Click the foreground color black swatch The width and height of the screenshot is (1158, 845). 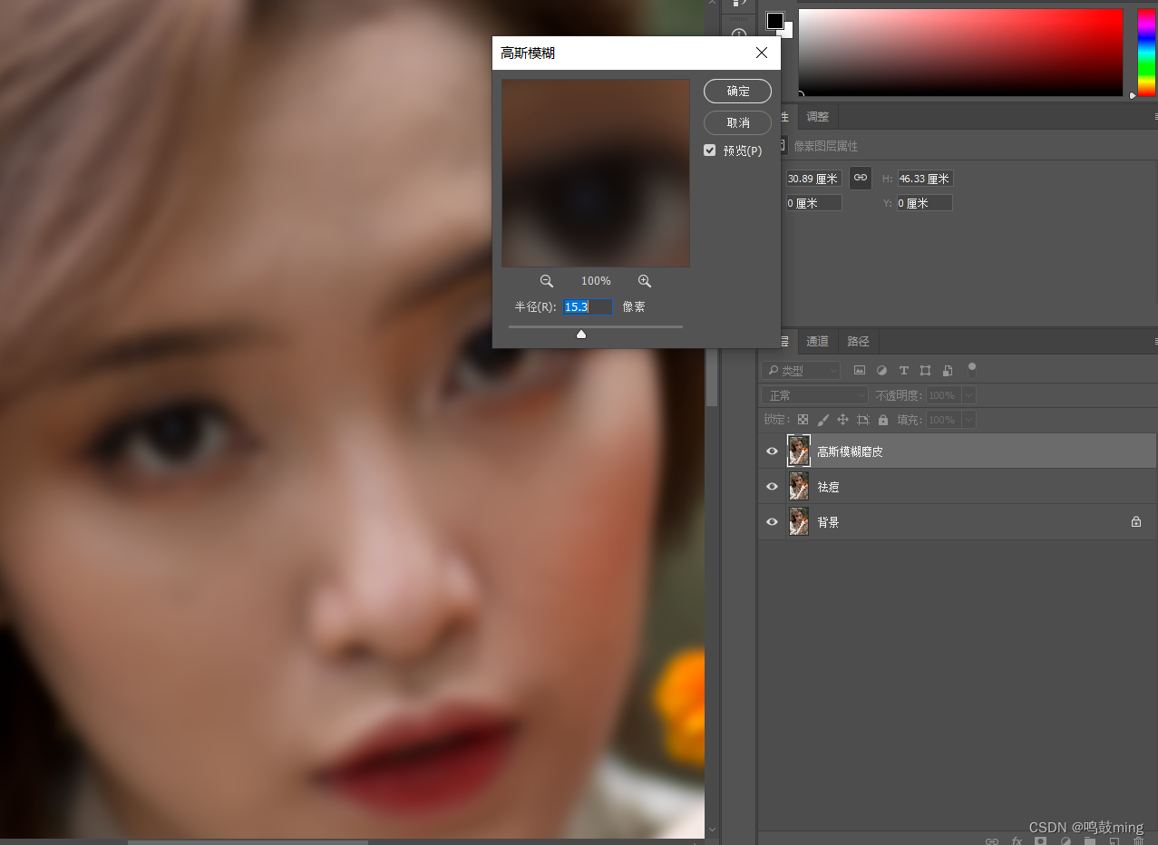[775, 20]
